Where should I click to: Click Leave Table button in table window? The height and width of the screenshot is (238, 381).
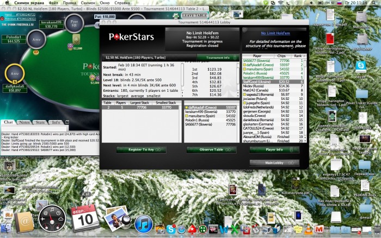pos(194,15)
